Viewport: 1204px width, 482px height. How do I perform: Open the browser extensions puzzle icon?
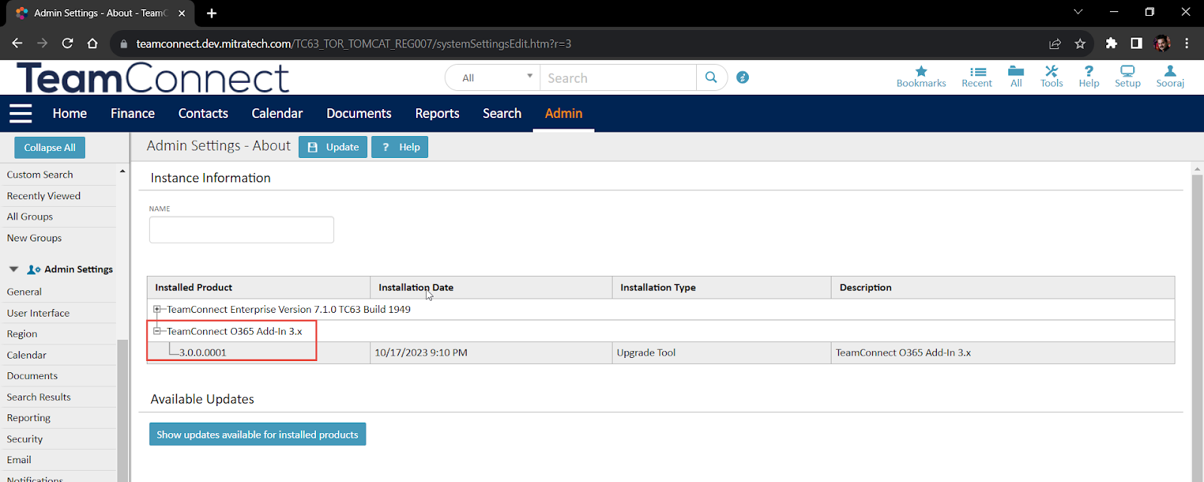[1111, 44]
